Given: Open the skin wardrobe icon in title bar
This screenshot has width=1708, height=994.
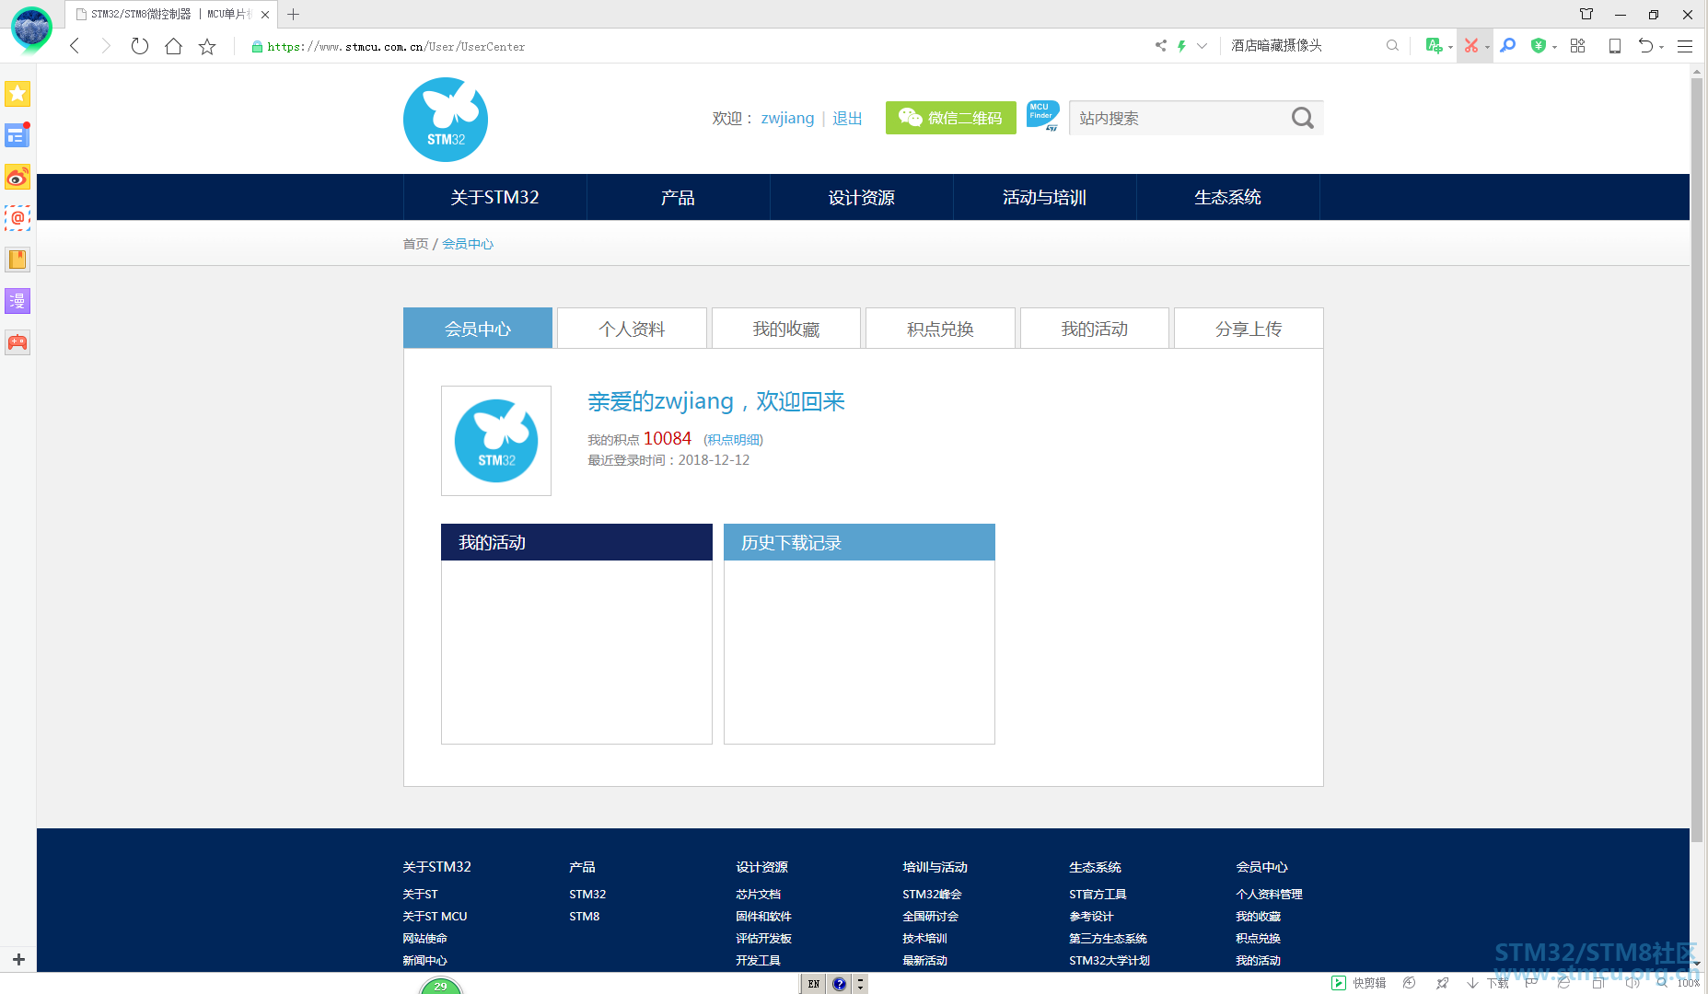Looking at the screenshot, I should pyautogui.click(x=1586, y=14).
